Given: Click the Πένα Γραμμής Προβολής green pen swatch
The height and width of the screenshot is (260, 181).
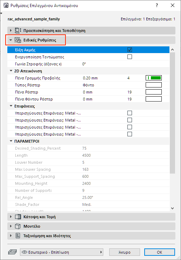Looking at the screenshot, I should point(154,78).
